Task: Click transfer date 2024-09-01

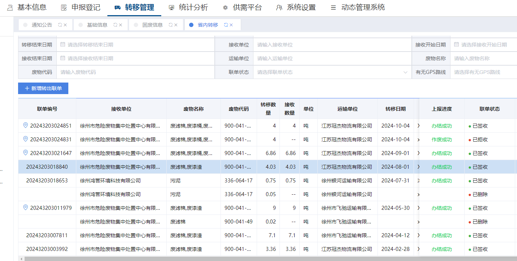Action: coord(396,153)
